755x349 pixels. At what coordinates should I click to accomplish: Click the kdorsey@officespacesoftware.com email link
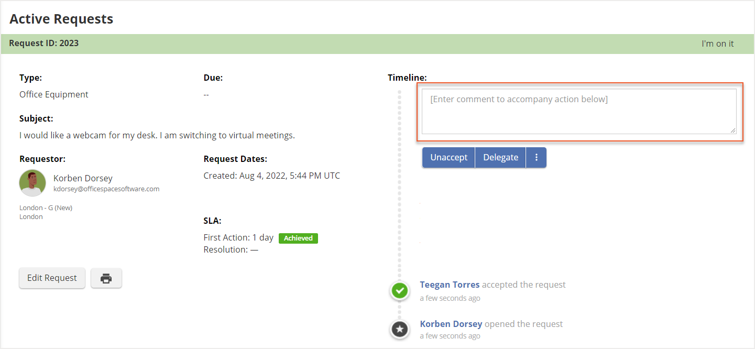click(x=106, y=189)
